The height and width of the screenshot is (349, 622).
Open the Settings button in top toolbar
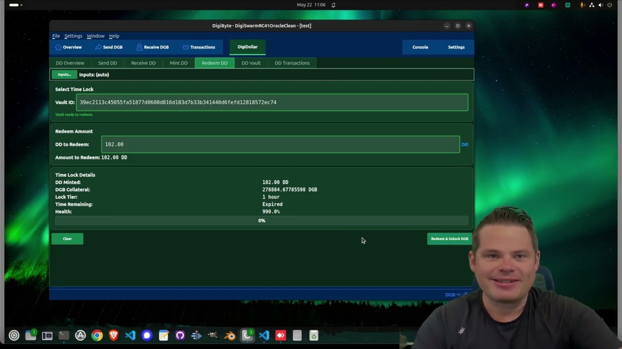pos(456,47)
